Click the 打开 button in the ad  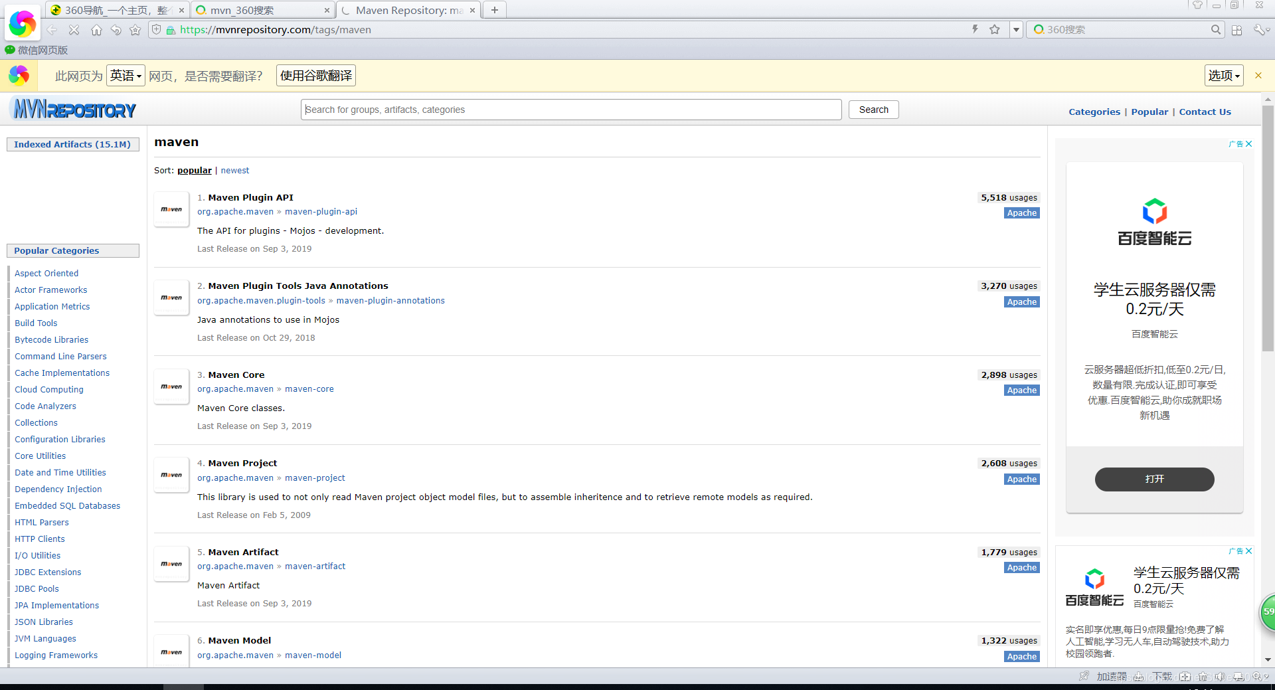[1154, 479]
